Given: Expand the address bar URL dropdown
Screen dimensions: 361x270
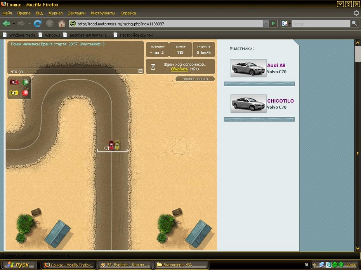Looking at the screenshot, I should tap(266, 24).
